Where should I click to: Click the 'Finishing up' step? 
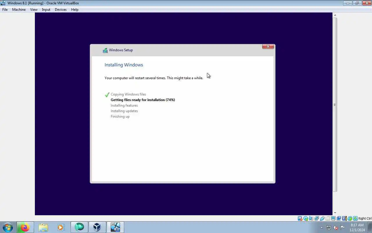tap(120, 116)
